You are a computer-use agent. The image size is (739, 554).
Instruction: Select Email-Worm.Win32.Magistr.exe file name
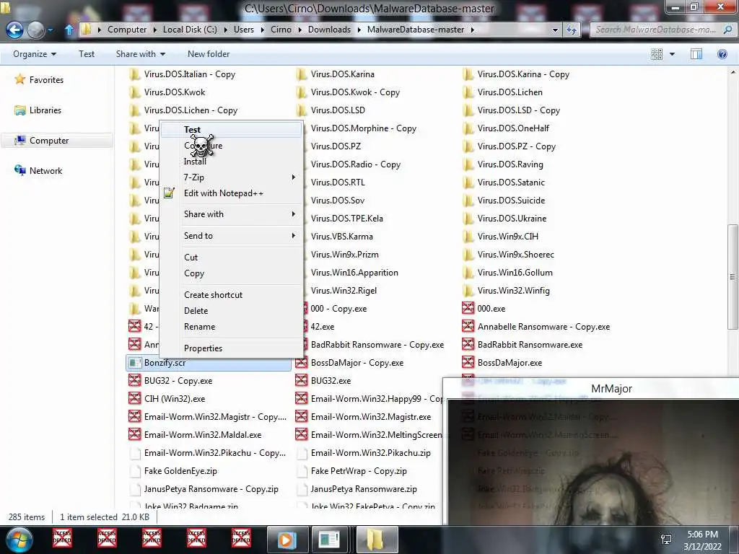pyautogui.click(x=371, y=417)
